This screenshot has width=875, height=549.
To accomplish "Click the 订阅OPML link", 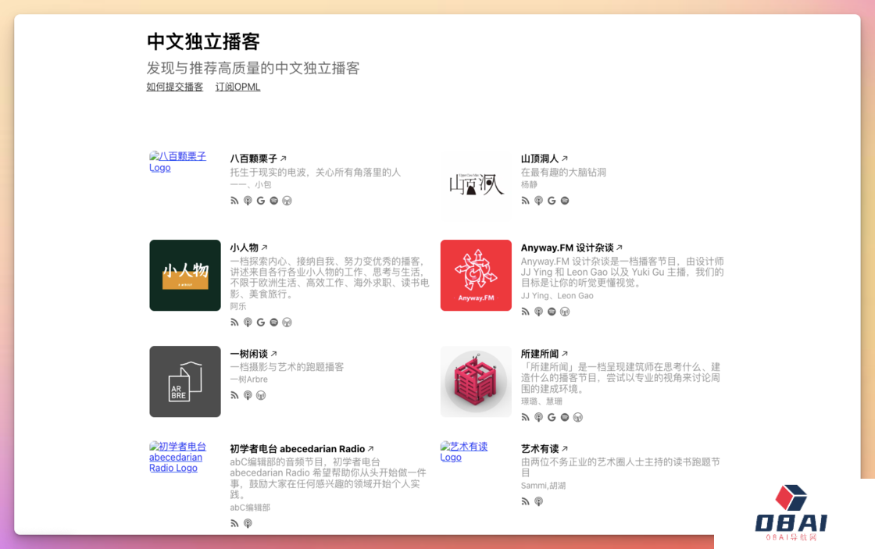I will 237,87.
